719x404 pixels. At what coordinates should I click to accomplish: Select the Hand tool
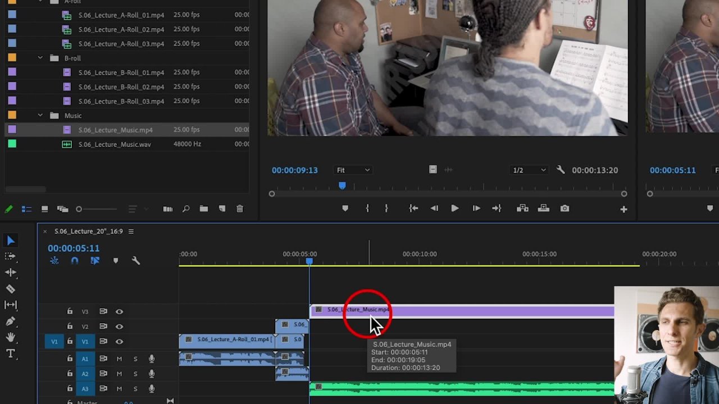click(x=11, y=337)
